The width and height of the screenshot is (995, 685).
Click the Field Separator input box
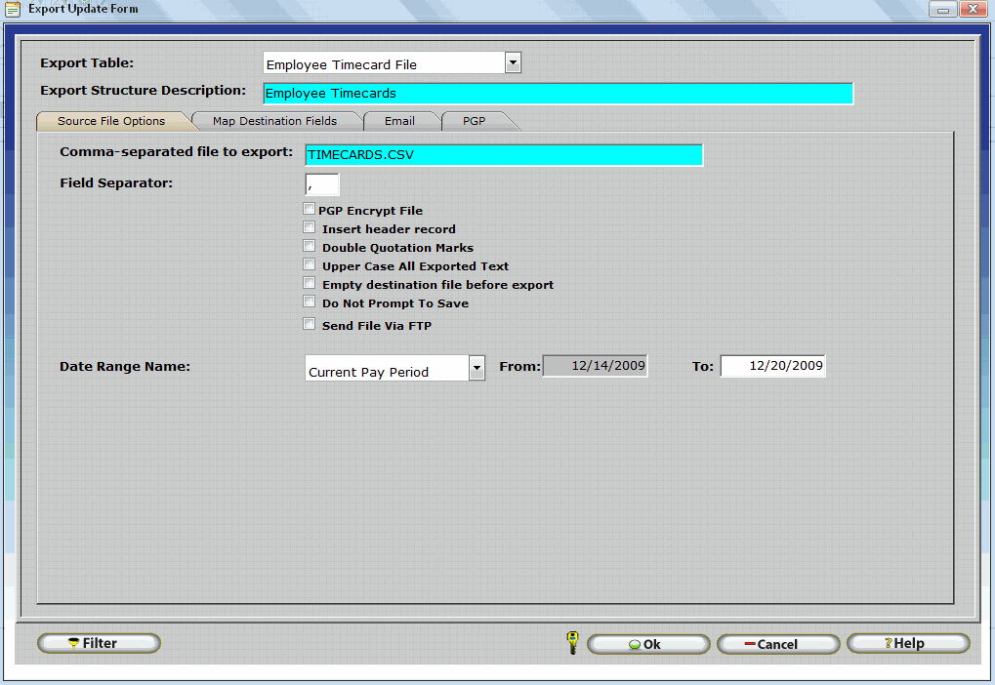pos(322,184)
